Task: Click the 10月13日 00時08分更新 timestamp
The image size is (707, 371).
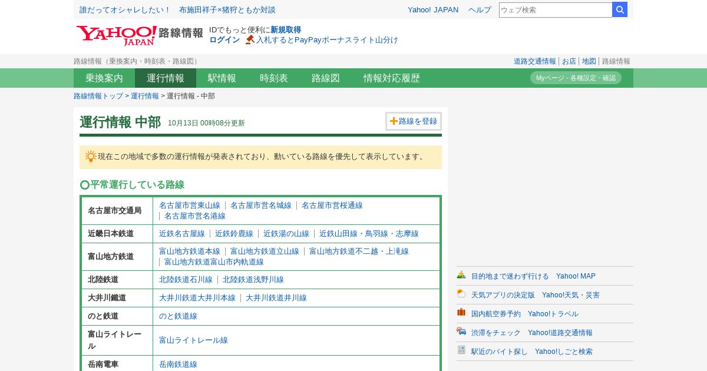Action: tap(206, 123)
